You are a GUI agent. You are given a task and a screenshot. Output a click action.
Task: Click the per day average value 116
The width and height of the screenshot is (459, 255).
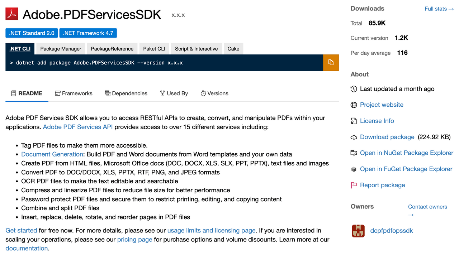[402, 53]
